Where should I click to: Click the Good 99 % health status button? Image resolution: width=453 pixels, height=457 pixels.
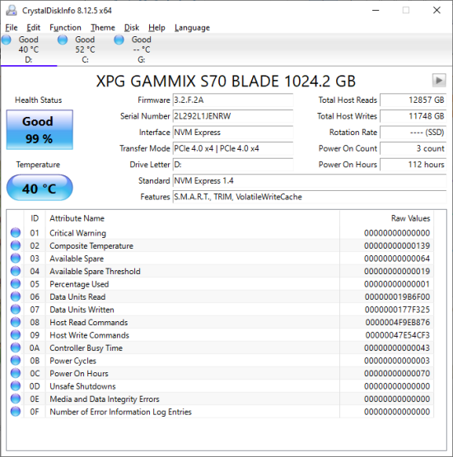pyautogui.click(x=40, y=130)
